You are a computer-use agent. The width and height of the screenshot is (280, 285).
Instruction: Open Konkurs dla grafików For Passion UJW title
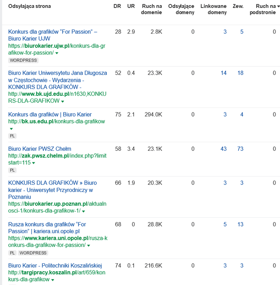point(53,35)
